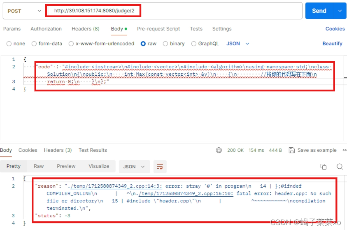This screenshot has height=230, width=347.
Task: Open the temp .cpp:15:10 link in response
Action: [x=186, y=194]
